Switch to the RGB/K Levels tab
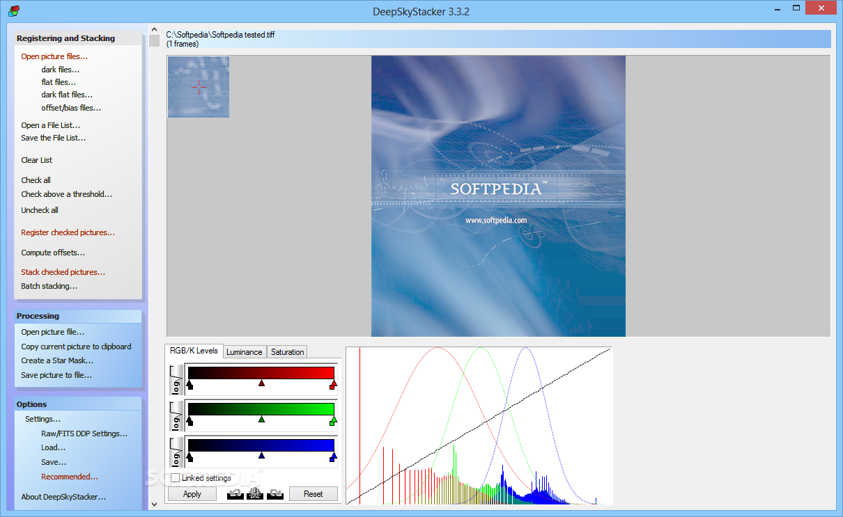This screenshot has width=843, height=517. tap(194, 351)
